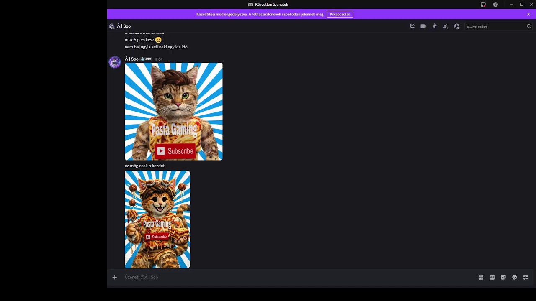
Task: Open the Discord inbox icon in title bar
Action: pos(483,5)
